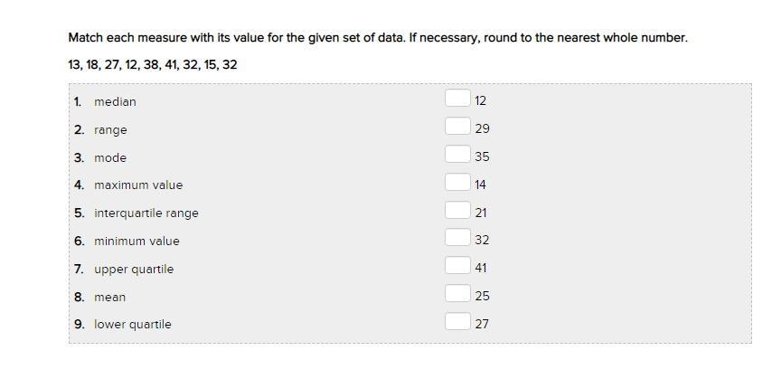Click the 'median' measure label
This screenshot has height=379, width=772.
pos(115,102)
